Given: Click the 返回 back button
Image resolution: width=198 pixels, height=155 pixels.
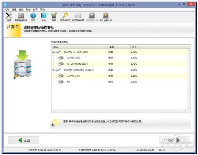Looking at the screenshot, I should tap(24, 140).
